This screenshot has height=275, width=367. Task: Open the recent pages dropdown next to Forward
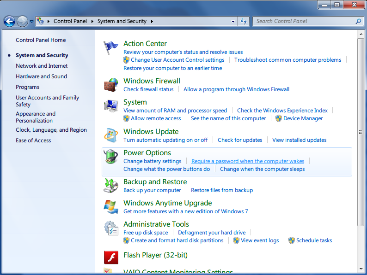pyautogui.click(x=32, y=21)
